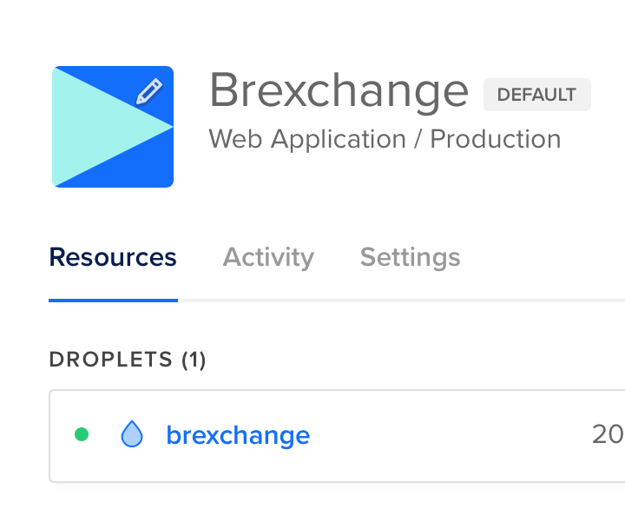Image resolution: width=625 pixels, height=509 pixels.
Task: Click the DEFAULT project badge
Action: point(536,95)
